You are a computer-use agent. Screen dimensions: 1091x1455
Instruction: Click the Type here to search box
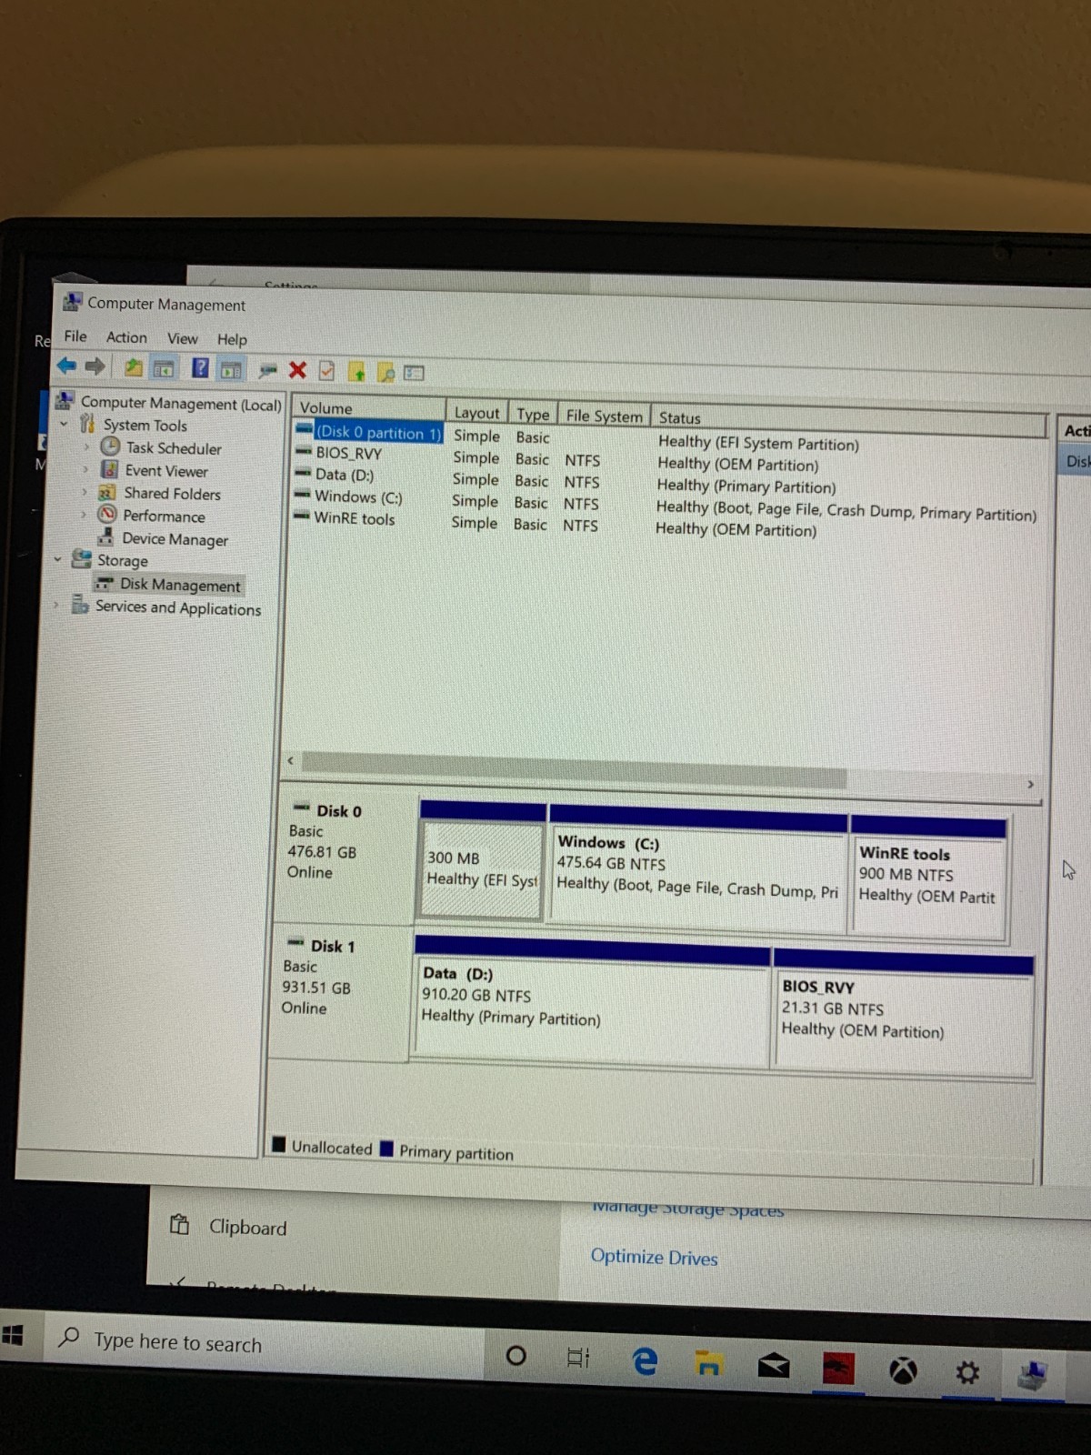click(x=264, y=1344)
